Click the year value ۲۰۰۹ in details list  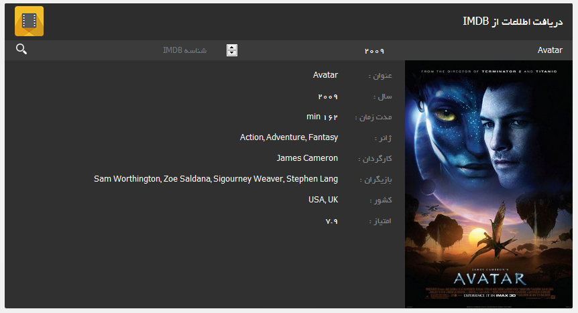pos(328,97)
